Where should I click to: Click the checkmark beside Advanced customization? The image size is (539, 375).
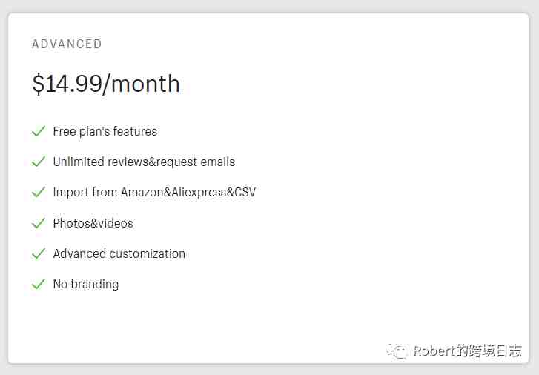coord(39,253)
